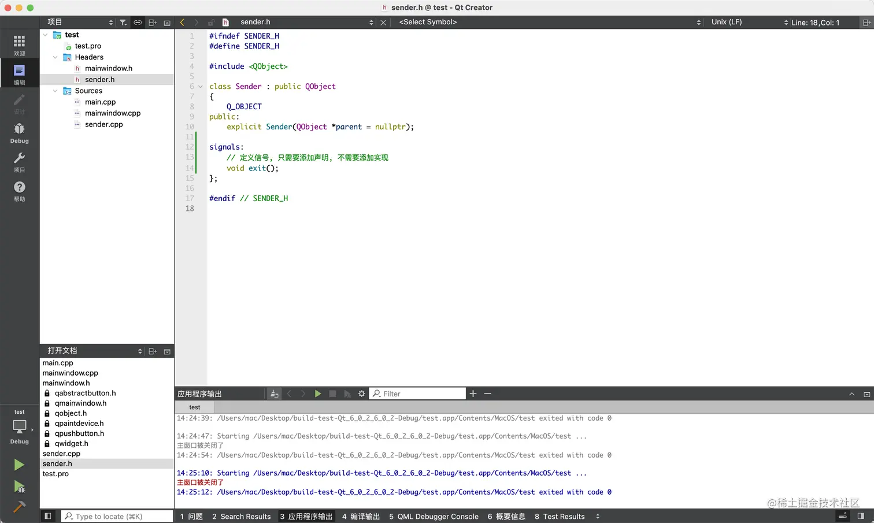Open the Select Symbol dropdown
This screenshot has width=874, height=523.
coord(549,22)
